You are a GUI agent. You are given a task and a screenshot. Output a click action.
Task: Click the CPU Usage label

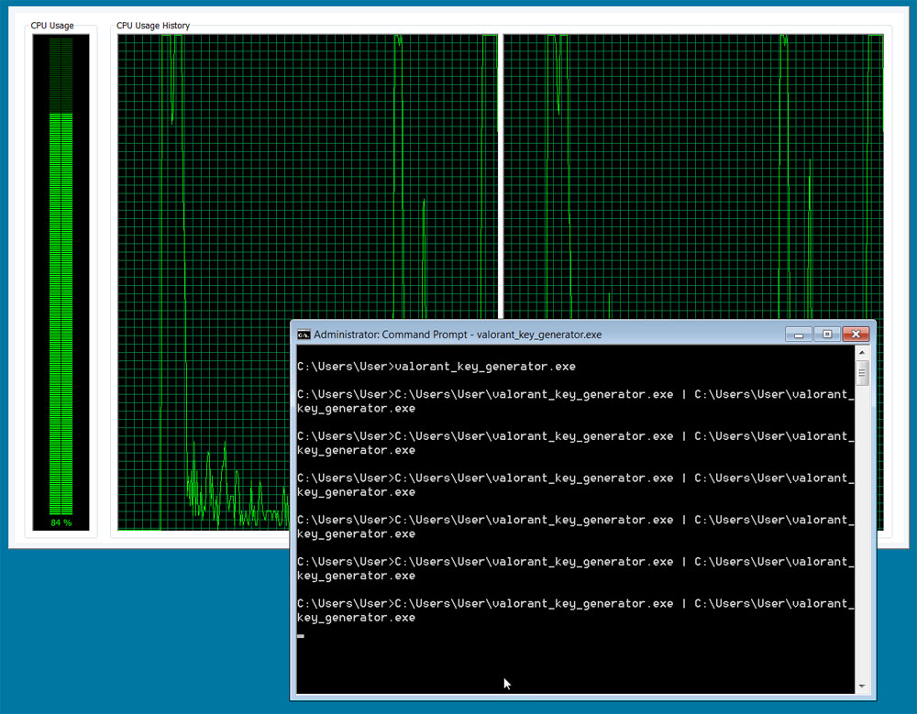click(x=52, y=26)
